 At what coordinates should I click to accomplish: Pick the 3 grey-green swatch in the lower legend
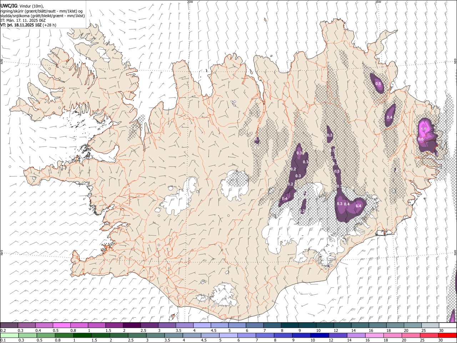click(155, 335)
